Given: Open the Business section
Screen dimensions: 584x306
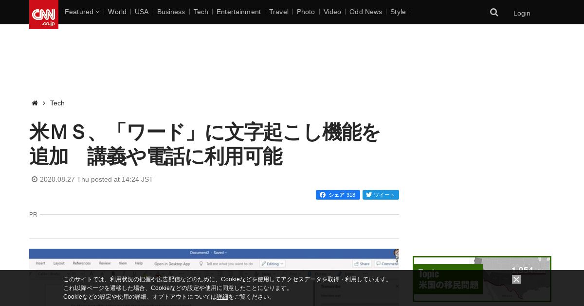Looking at the screenshot, I should (171, 12).
